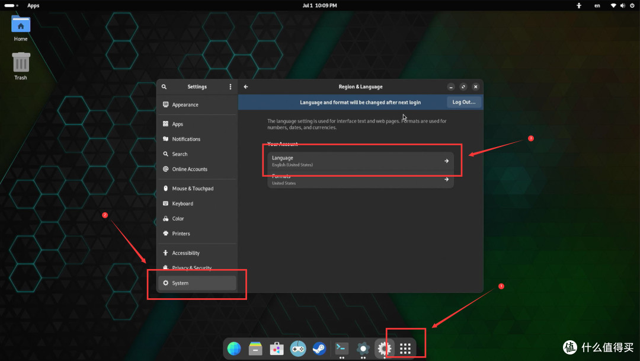Open Online Accounts panel
Viewport: 640px width, 361px height.
point(197,169)
